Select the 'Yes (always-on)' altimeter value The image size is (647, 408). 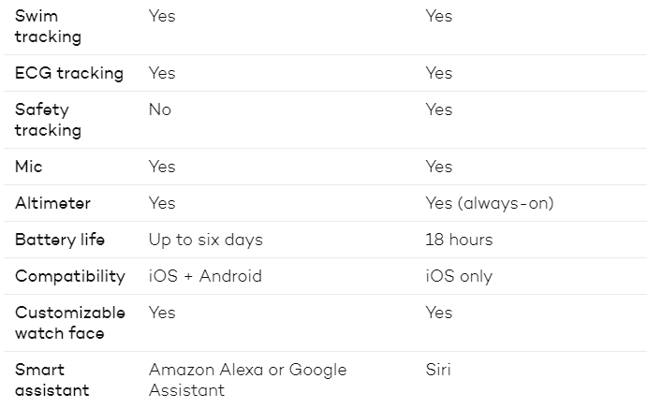coord(489,203)
